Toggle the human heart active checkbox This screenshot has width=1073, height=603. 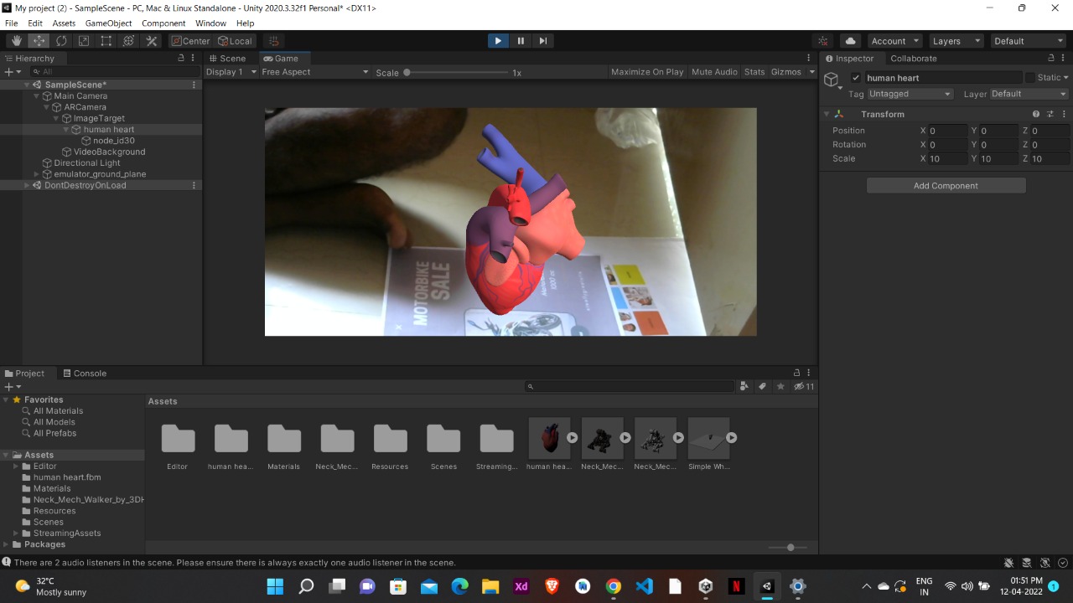tap(856, 78)
